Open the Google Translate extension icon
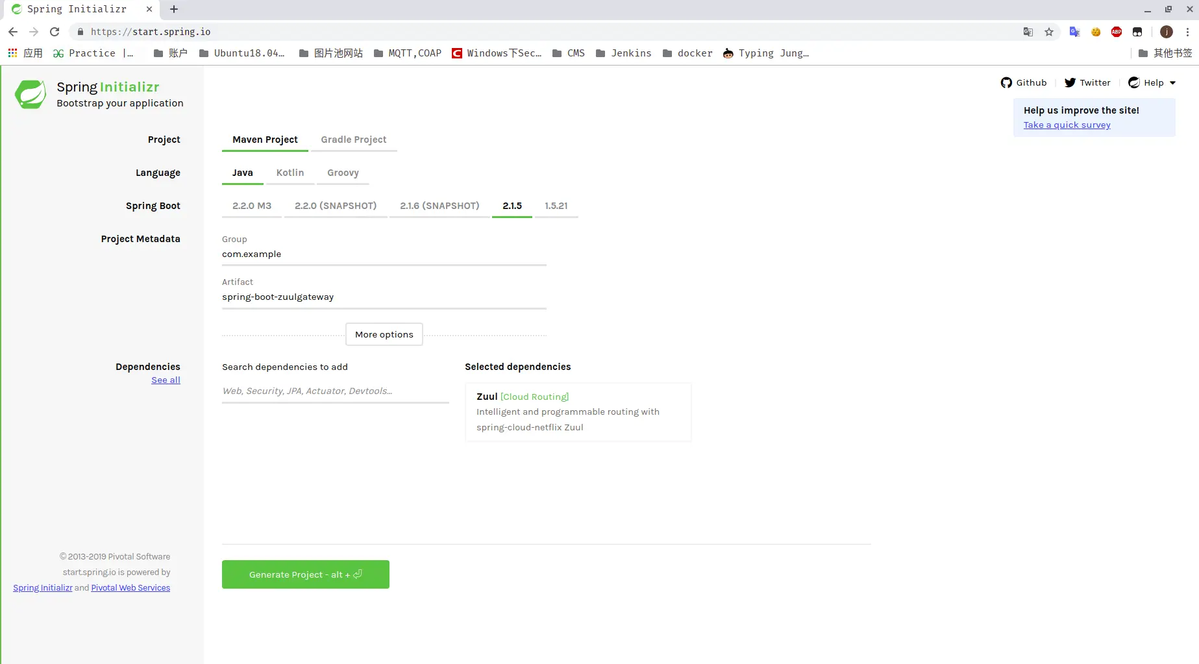The height and width of the screenshot is (664, 1199). (x=1075, y=32)
